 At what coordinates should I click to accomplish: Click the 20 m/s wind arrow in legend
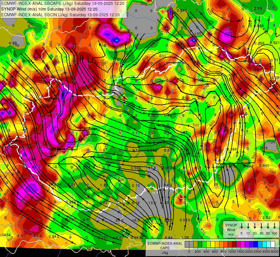255,226
